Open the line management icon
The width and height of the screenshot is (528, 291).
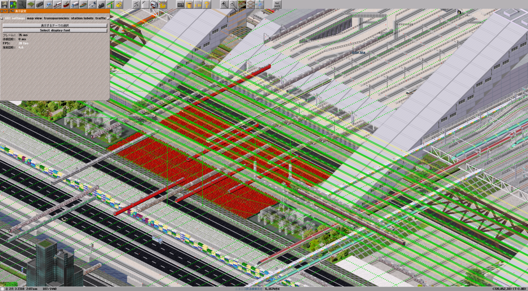(x=136, y=4)
